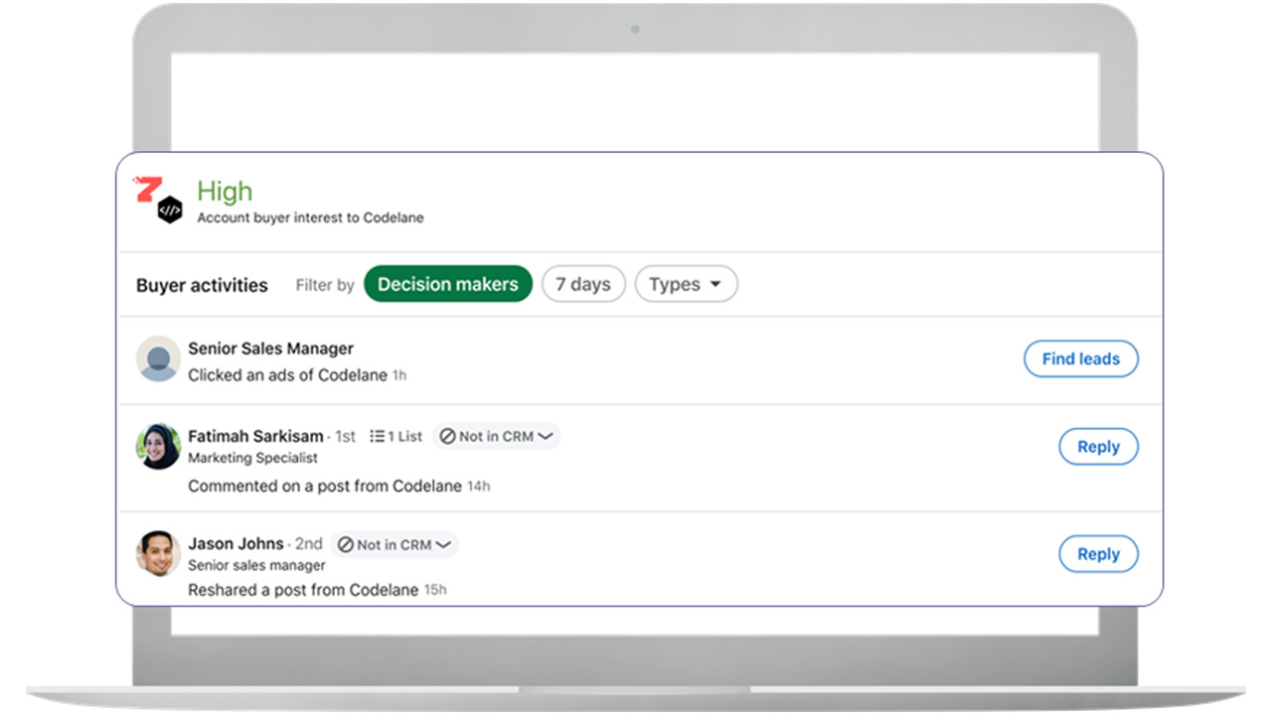This screenshot has width=1272, height=715.
Task: Toggle the Decision makers filter
Action: point(448,284)
